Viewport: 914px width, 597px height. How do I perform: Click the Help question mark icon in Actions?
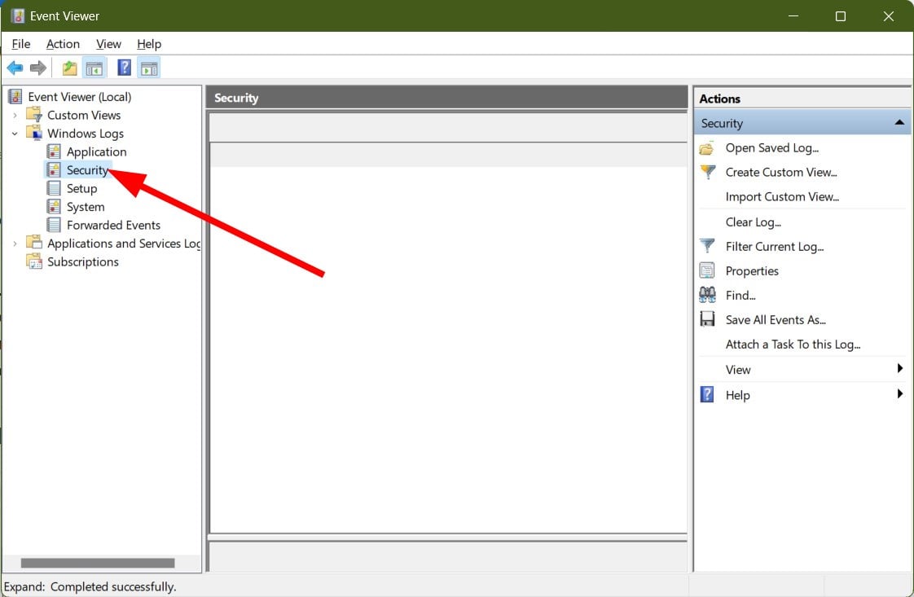click(x=707, y=395)
